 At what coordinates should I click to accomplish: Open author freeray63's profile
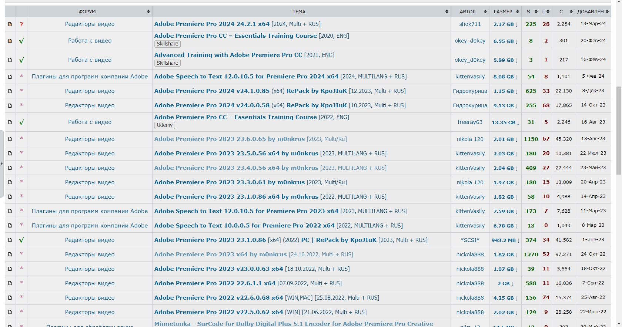pyautogui.click(x=470, y=122)
